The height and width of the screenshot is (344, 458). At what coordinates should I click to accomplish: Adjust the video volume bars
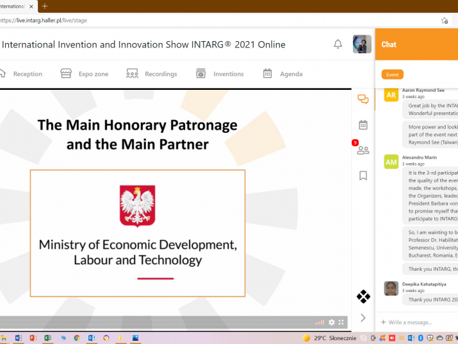[319, 322]
